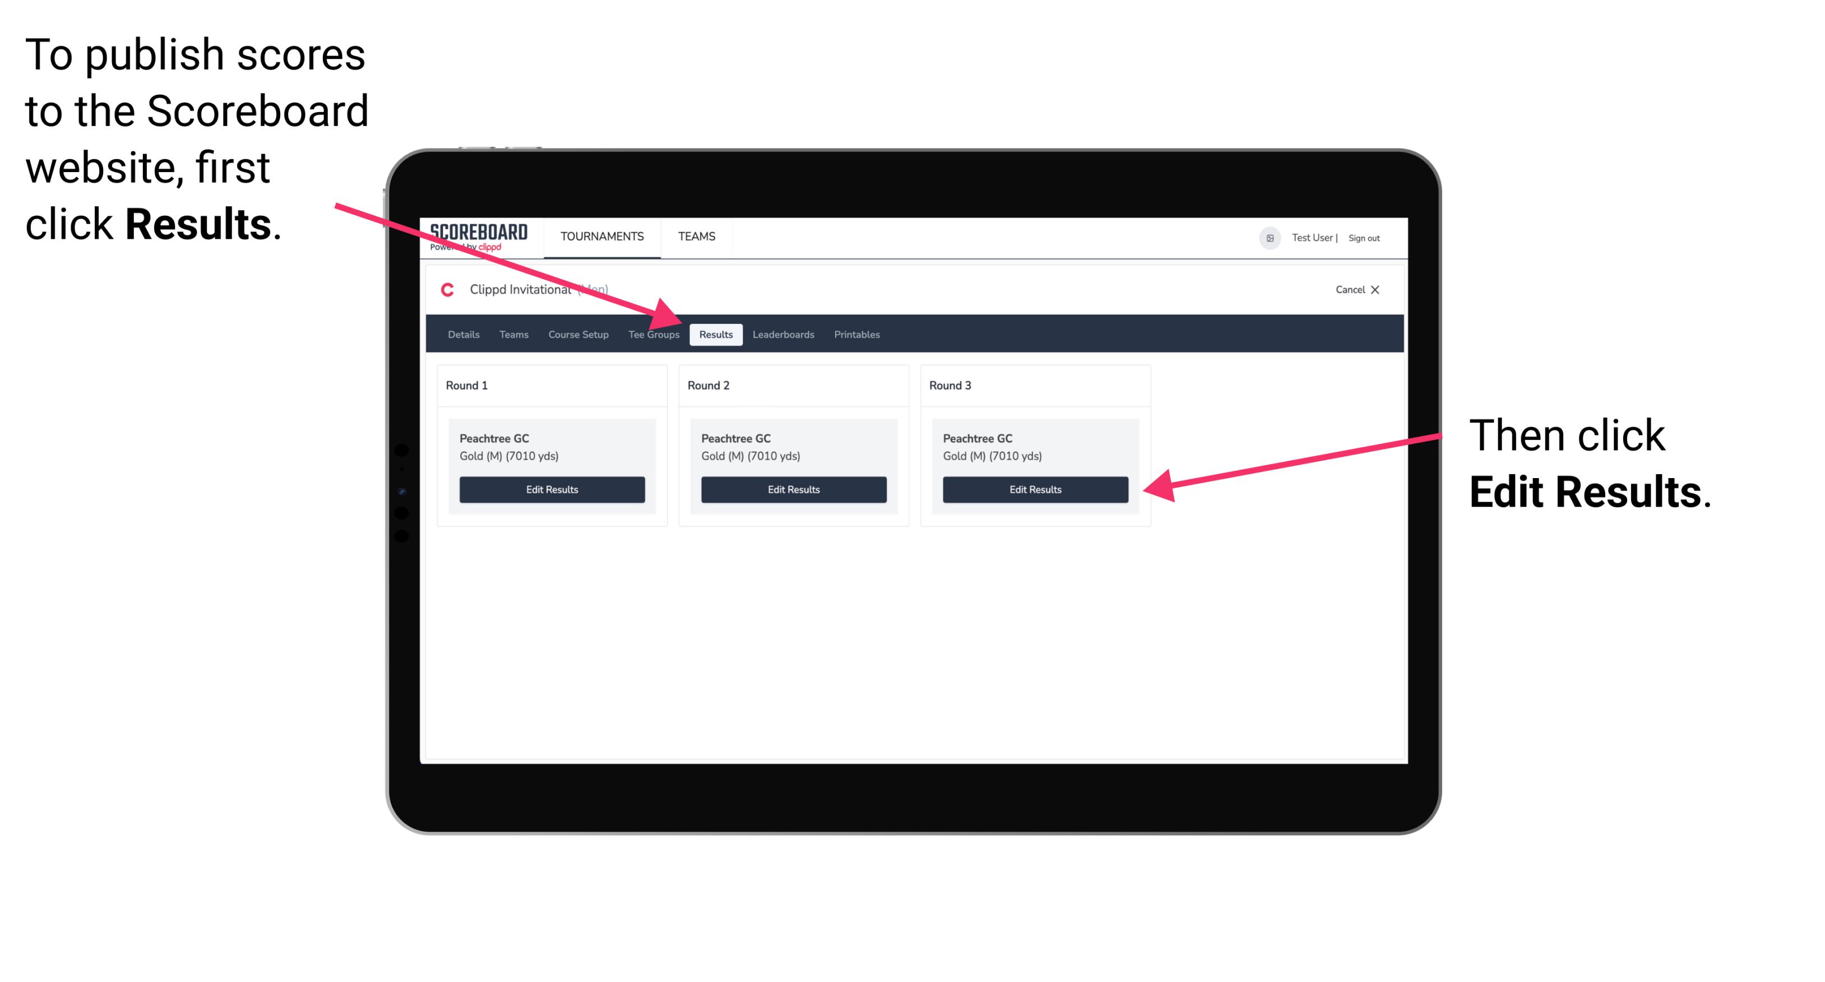
Task: Click Edit Results for Round 3
Action: coord(1033,490)
